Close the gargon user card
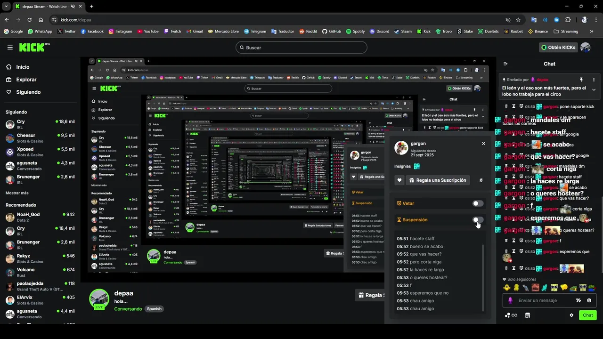Screen dimensions: 603x339 483,144
